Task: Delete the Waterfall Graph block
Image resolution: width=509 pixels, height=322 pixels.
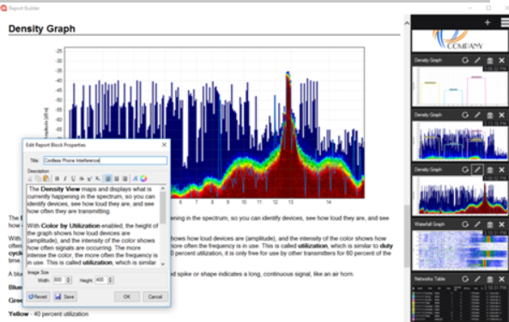Action: click(490, 224)
